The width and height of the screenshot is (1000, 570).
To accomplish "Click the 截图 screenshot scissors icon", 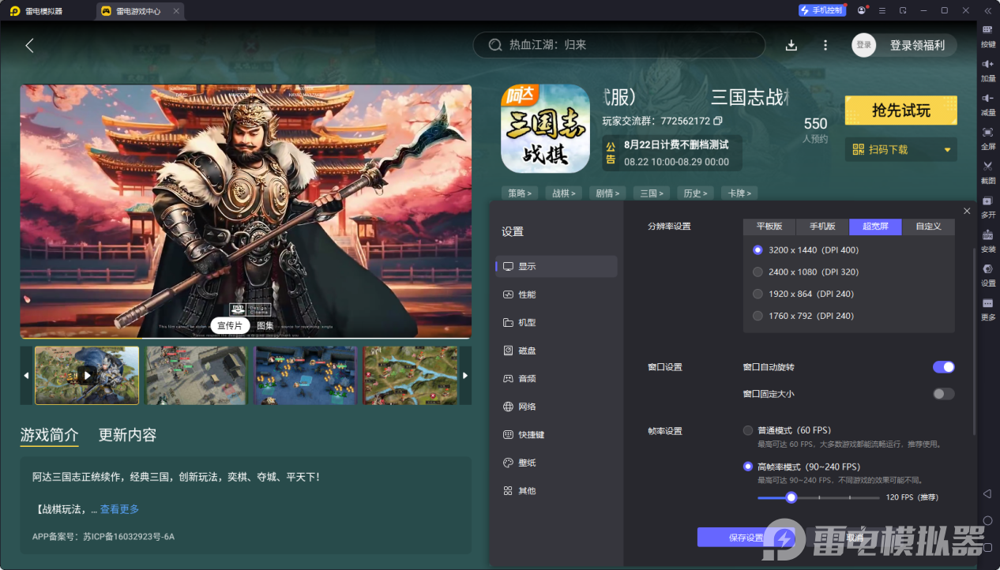I will click(x=987, y=170).
